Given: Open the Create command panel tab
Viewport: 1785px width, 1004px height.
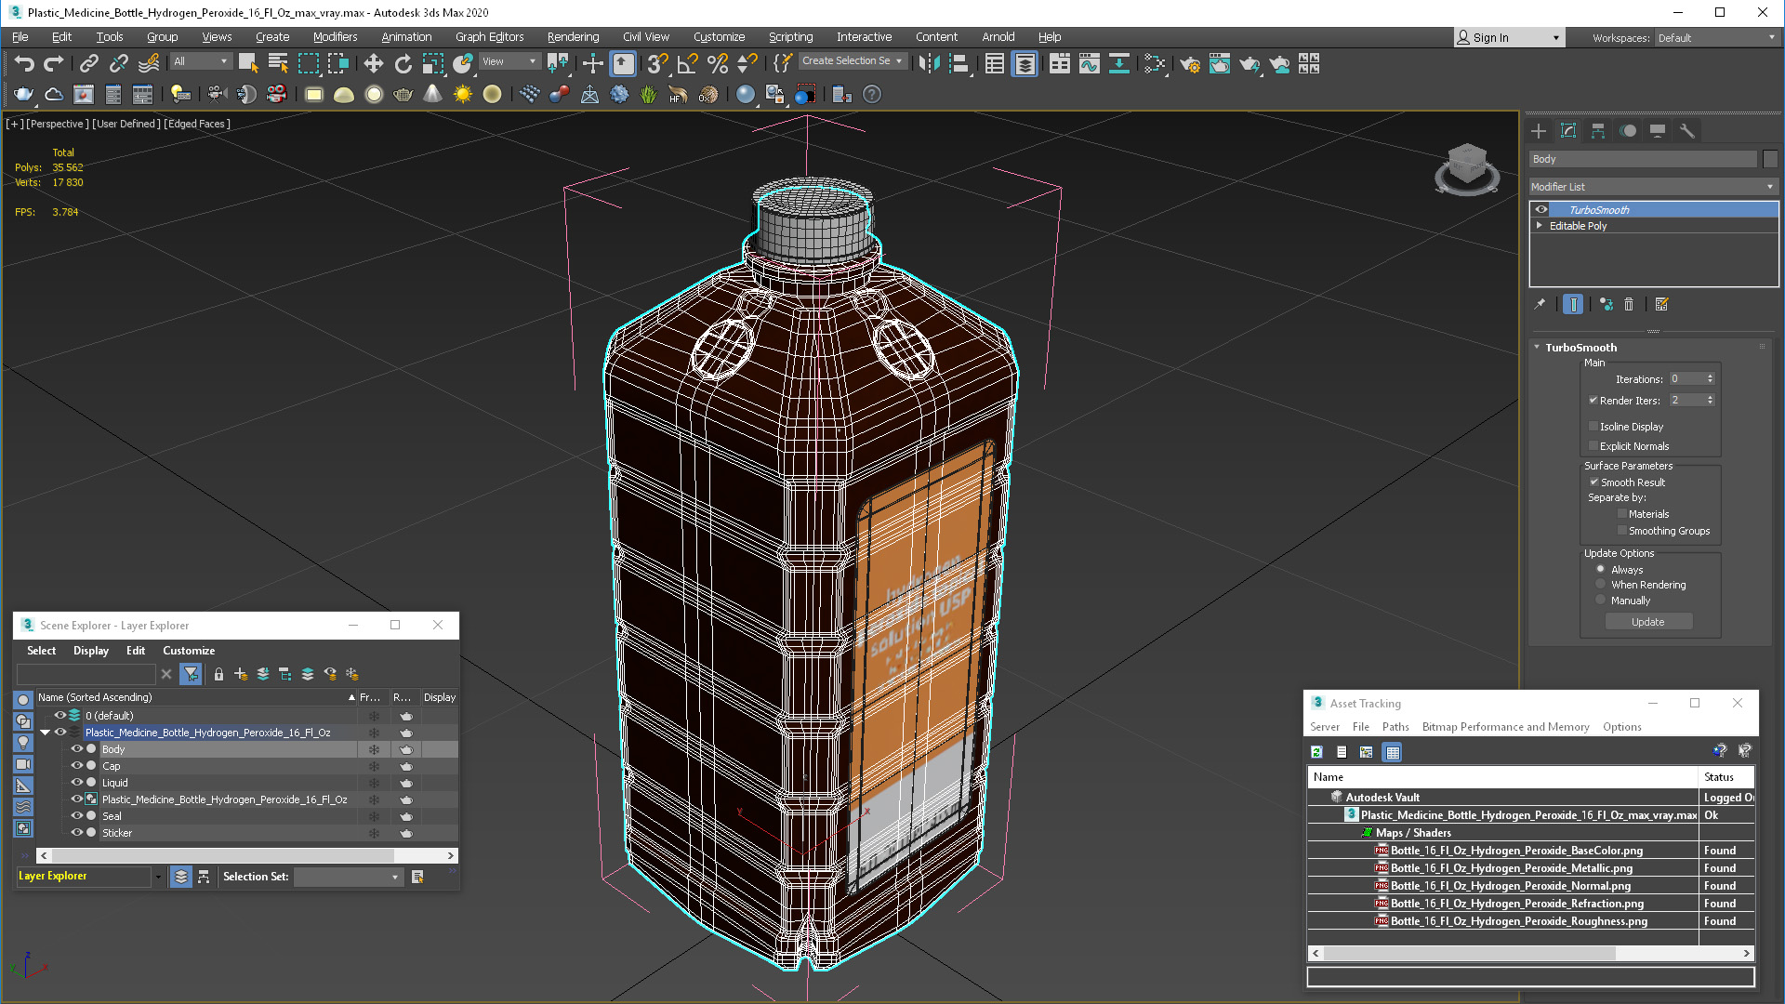Looking at the screenshot, I should (1539, 131).
